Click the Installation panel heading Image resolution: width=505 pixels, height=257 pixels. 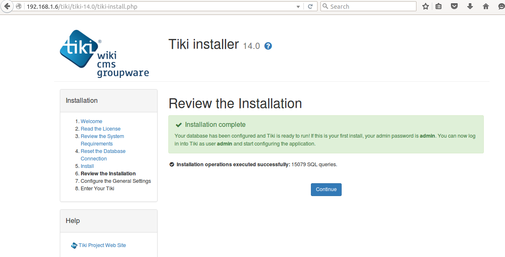(82, 101)
